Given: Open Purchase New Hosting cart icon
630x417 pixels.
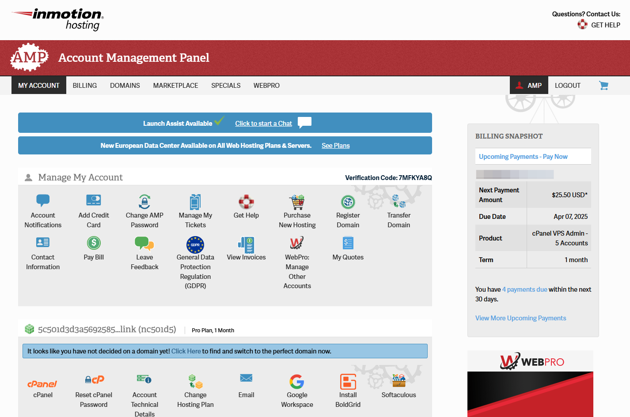Looking at the screenshot, I should coord(297,202).
